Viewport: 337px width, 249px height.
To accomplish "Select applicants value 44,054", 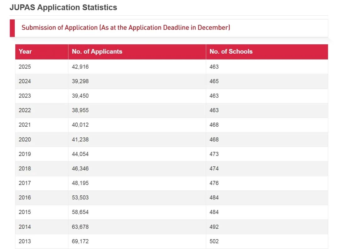I will tap(80, 154).
